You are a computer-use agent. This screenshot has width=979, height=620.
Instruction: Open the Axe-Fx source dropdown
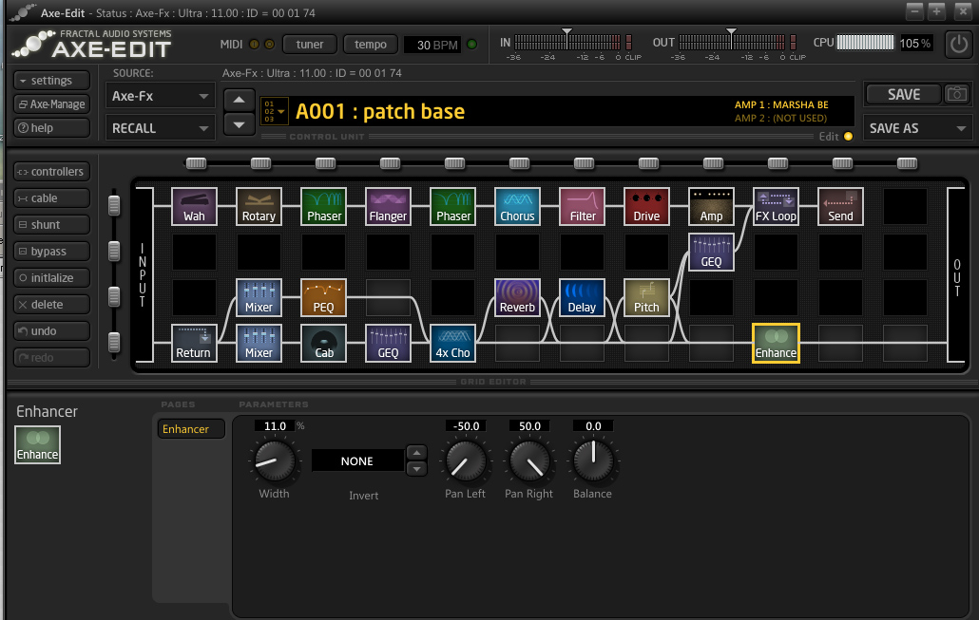pyautogui.click(x=161, y=96)
